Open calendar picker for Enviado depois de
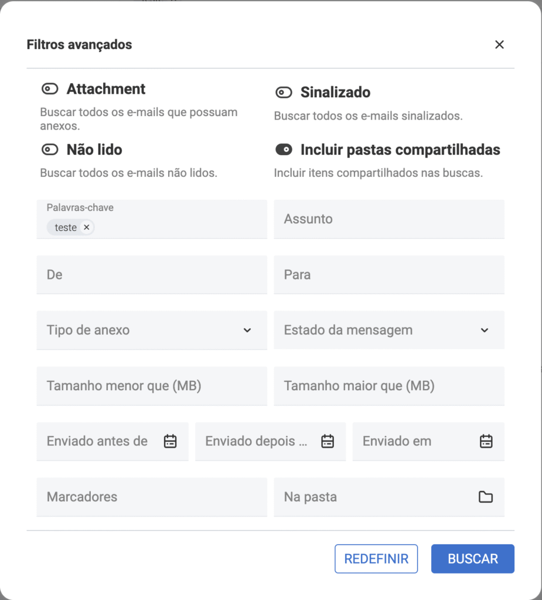Viewport: 542px width, 600px height. (x=328, y=442)
